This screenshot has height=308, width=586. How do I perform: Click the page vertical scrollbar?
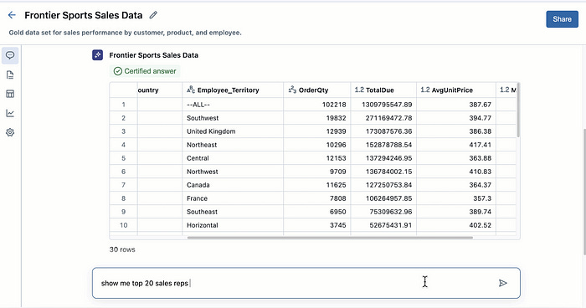tap(583, 192)
